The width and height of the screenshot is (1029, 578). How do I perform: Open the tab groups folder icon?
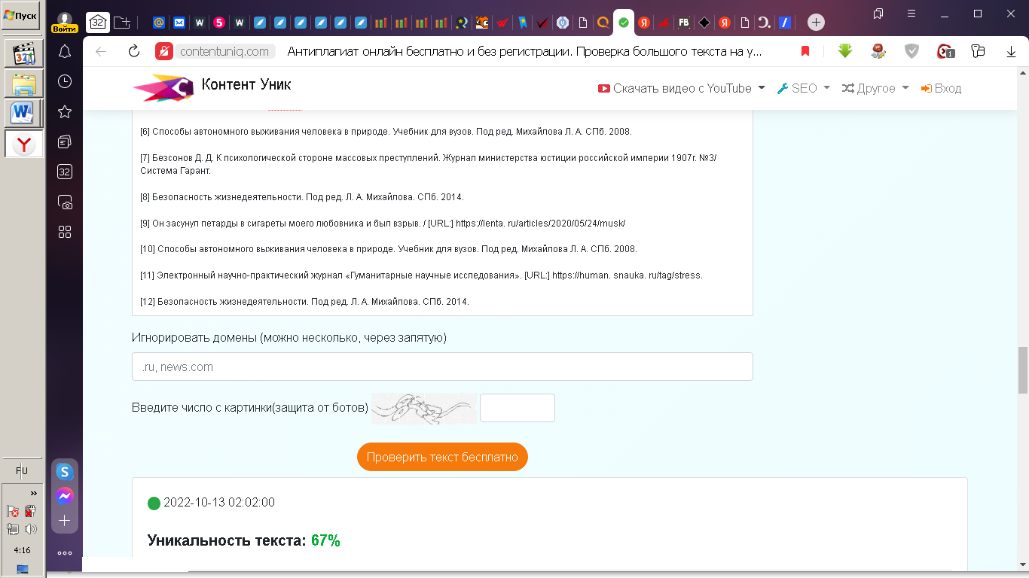coord(122,23)
